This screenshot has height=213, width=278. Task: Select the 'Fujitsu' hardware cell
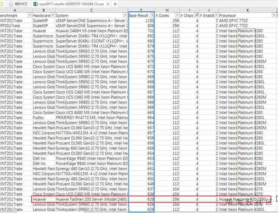[44, 118]
